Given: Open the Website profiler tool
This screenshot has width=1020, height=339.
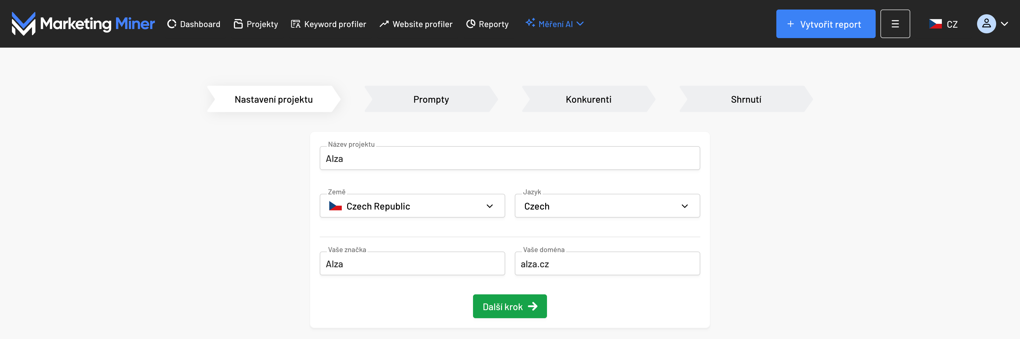Looking at the screenshot, I should click(x=416, y=24).
